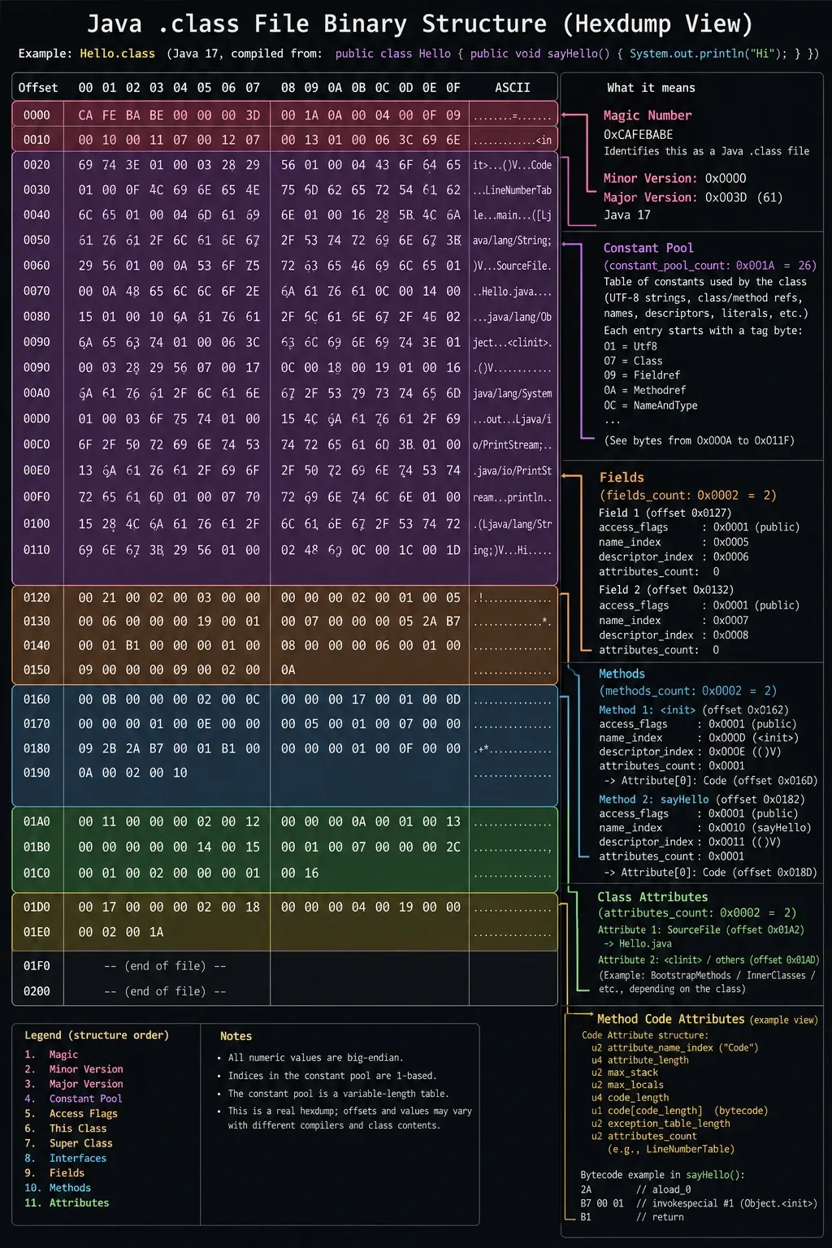This screenshot has width=832, height=1248.
Task: Click ASCII cell 'java/lang/System'
Action: (512, 394)
